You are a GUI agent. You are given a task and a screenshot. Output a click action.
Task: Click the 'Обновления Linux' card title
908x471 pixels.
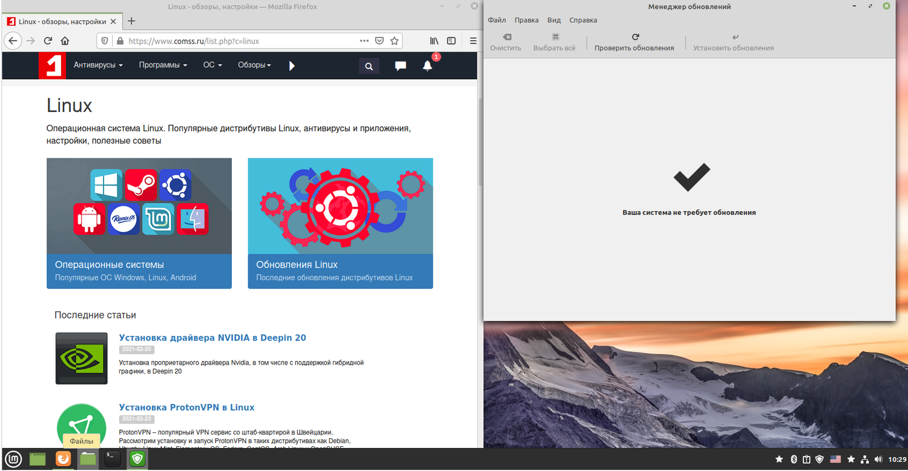pos(297,265)
